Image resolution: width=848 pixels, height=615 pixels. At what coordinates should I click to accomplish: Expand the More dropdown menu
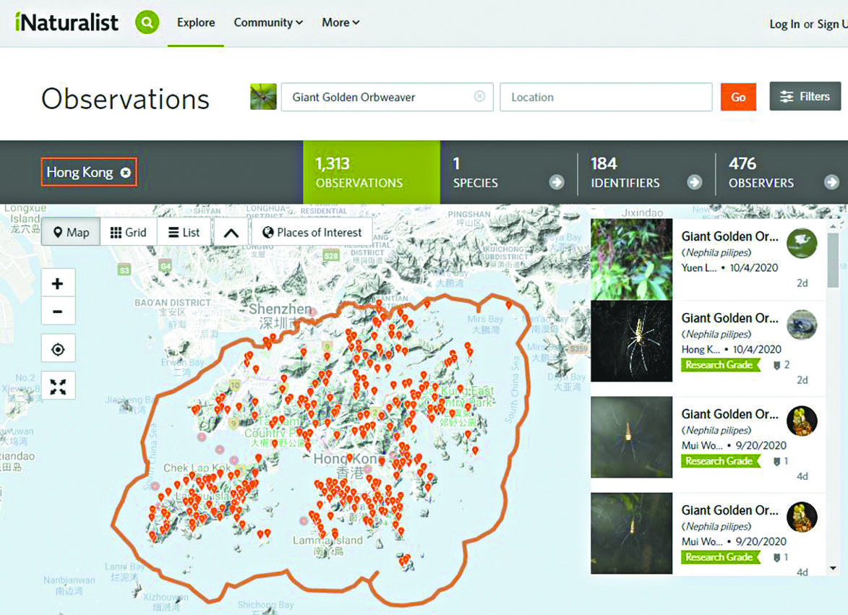tap(341, 22)
